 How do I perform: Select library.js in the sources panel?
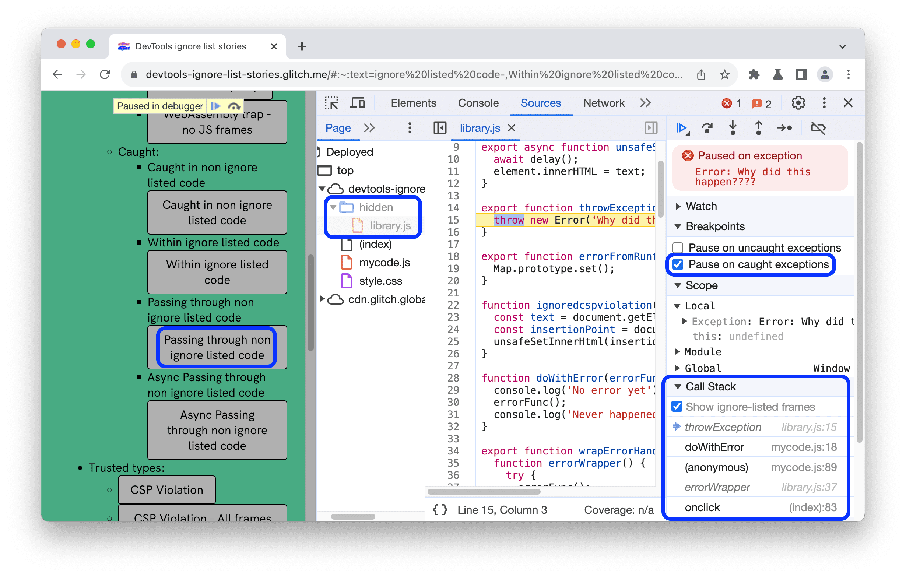click(x=390, y=225)
